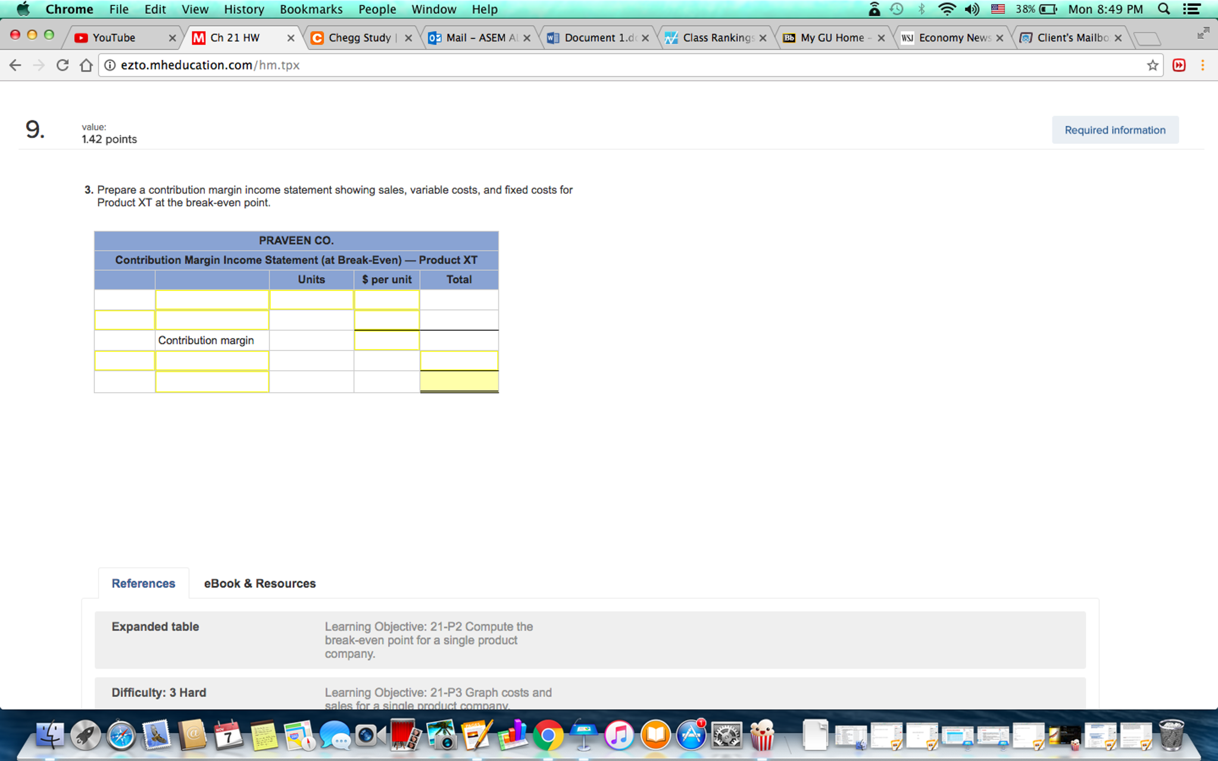The image size is (1218, 761).
Task: Open iTunes from the dock
Action: [619, 735]
